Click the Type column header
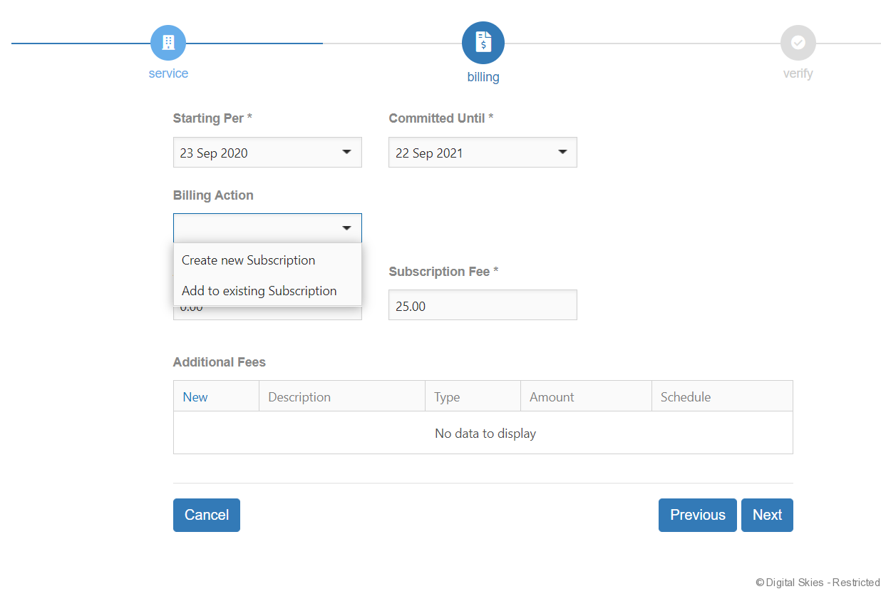 click(447, 397)
